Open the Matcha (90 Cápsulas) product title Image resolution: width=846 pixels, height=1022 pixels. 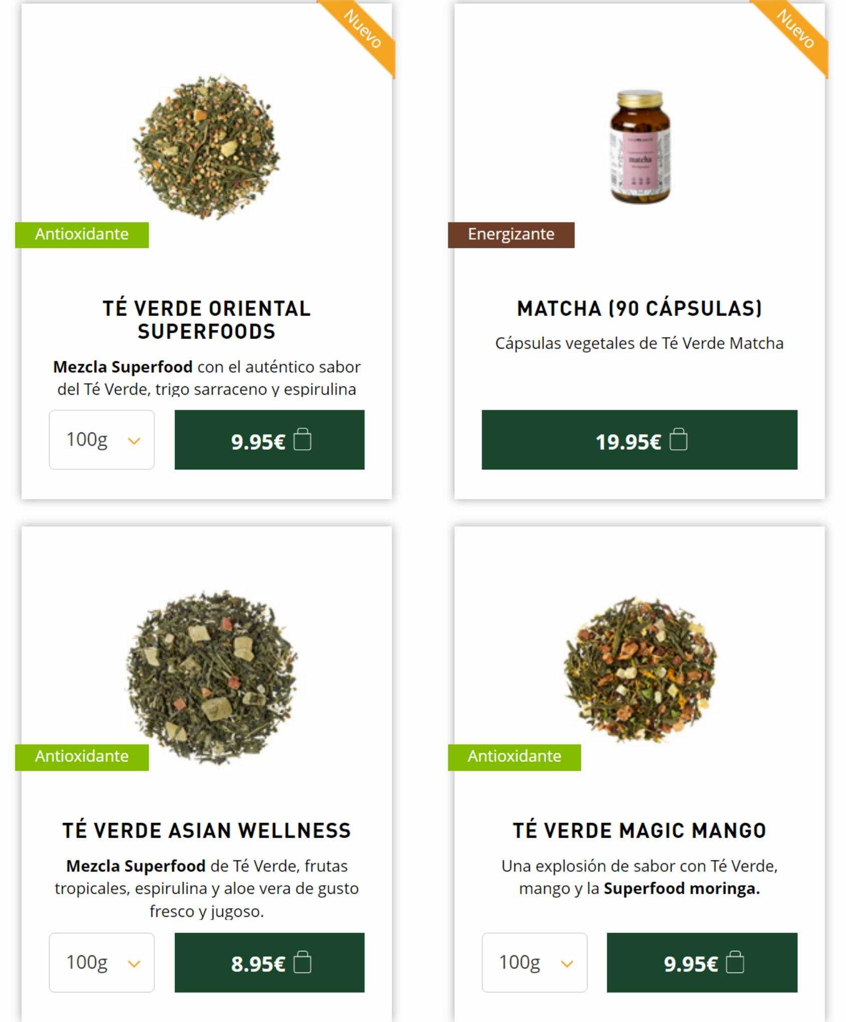coord(640,308)
